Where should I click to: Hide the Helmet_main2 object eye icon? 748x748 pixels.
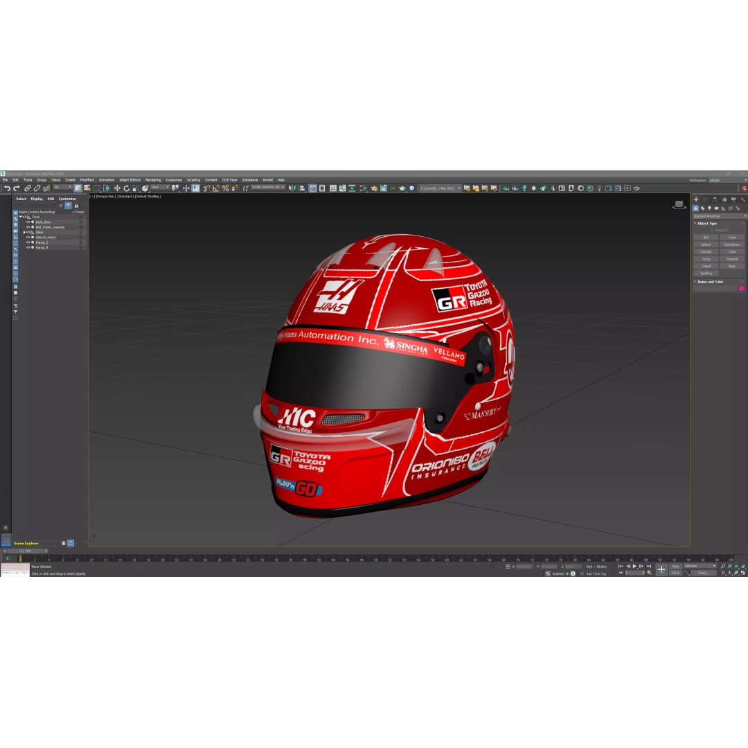tap(28, 237)
